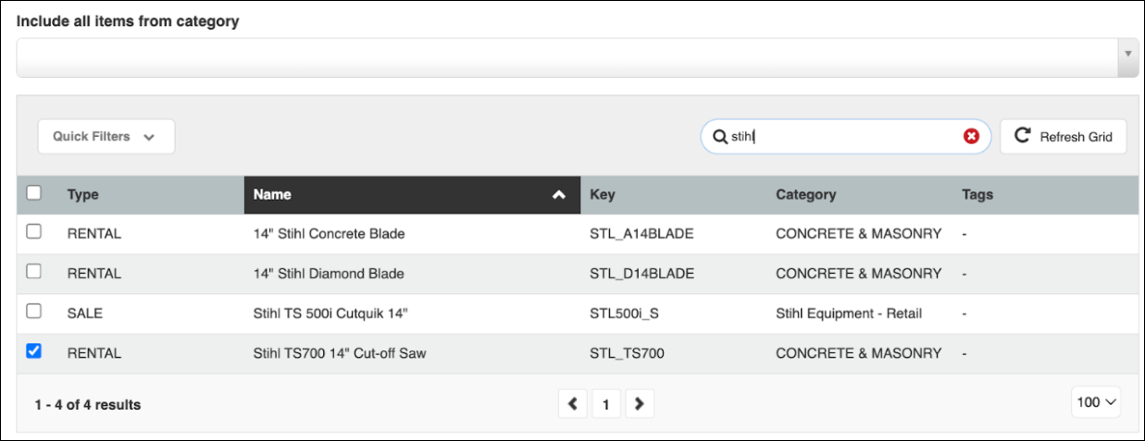Sort by the Type column header
1145x441 pixels.
point(83,195)
